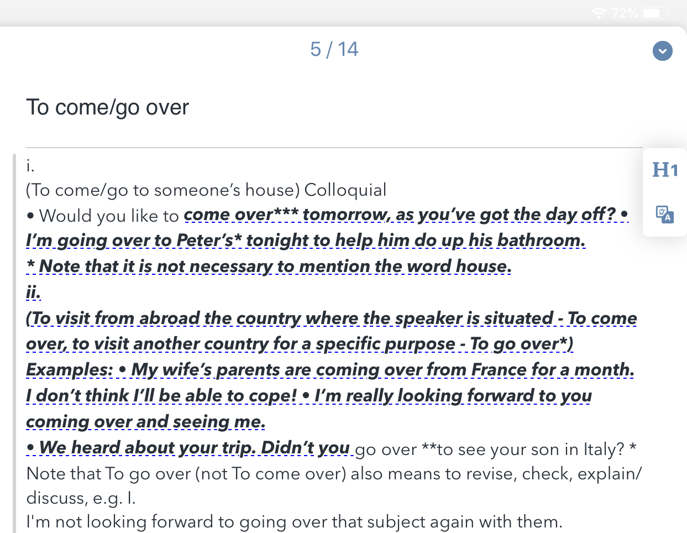
Task: Tap the H1 heading format icon
Action: click(x=665, y=170)
